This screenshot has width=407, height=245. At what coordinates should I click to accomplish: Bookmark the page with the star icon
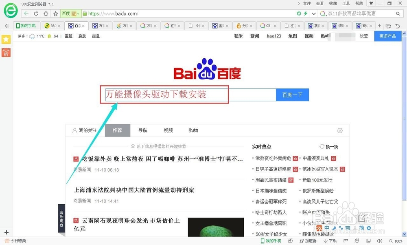point(55,13)
